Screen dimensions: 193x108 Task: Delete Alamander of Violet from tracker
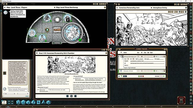coord(164,71)
